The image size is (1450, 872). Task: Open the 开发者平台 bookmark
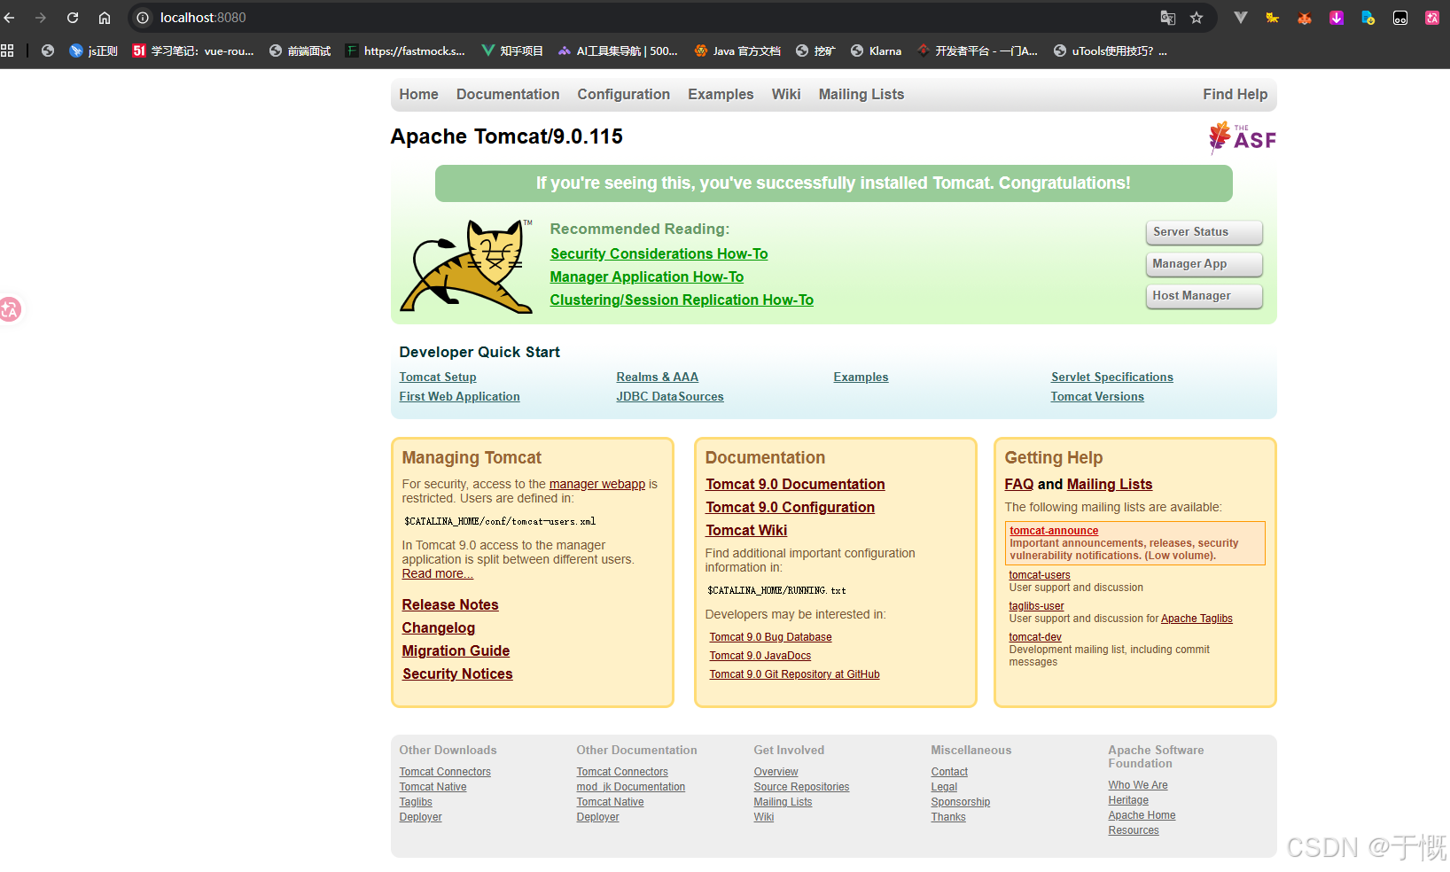[978, 51]
